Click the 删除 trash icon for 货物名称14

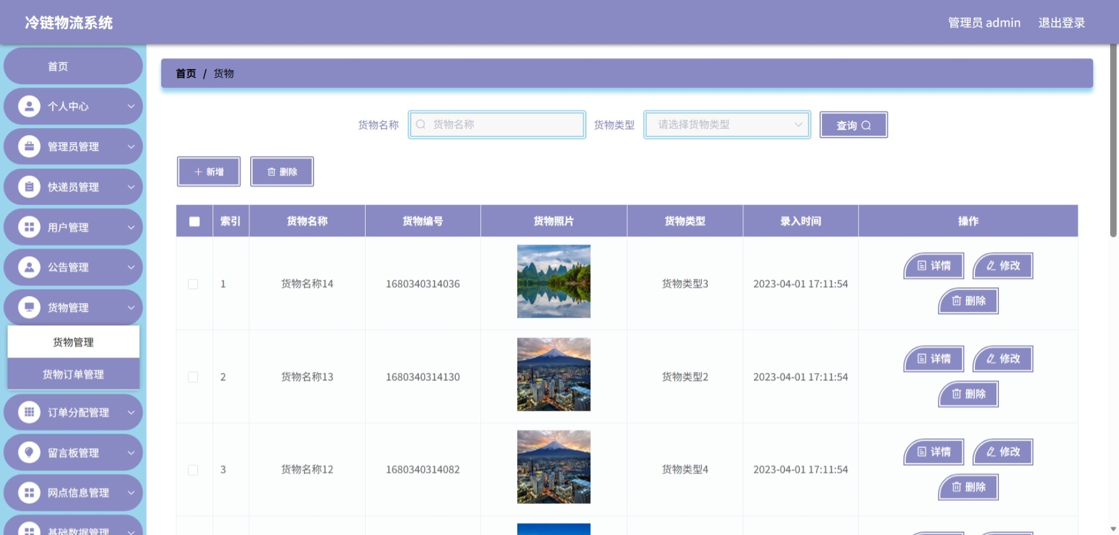coord(957,300)
